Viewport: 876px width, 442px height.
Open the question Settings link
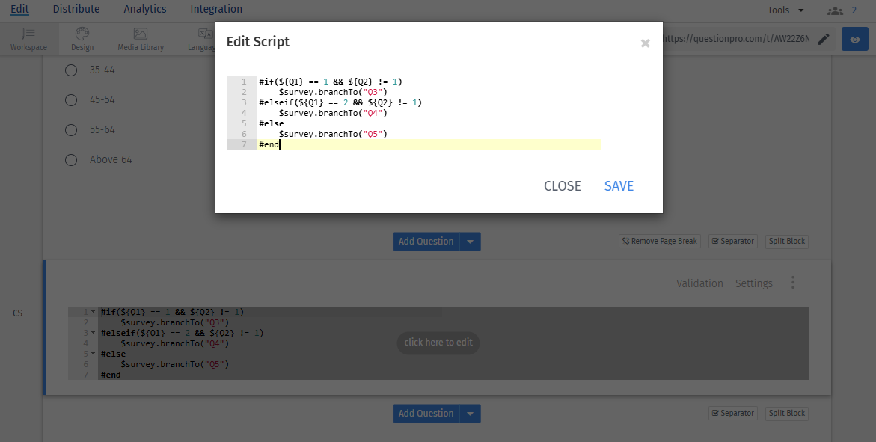click(x=753, y=283)
